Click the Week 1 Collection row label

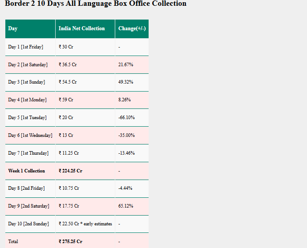[26, 171]
